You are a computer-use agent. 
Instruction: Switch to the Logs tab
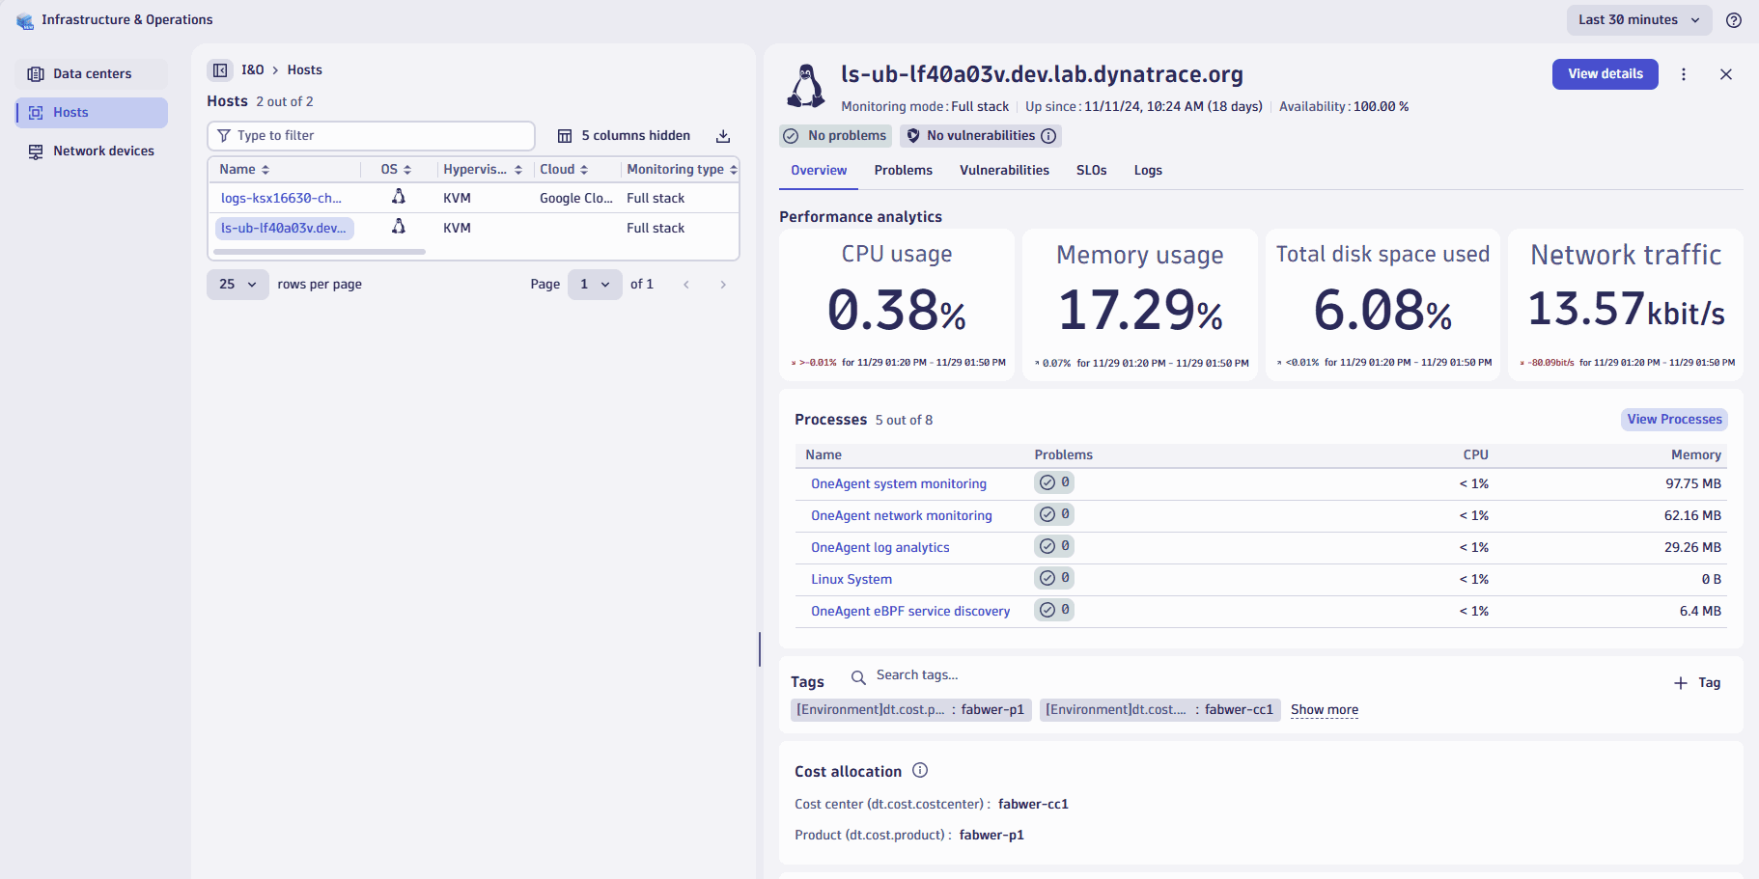coord(1148,171)
